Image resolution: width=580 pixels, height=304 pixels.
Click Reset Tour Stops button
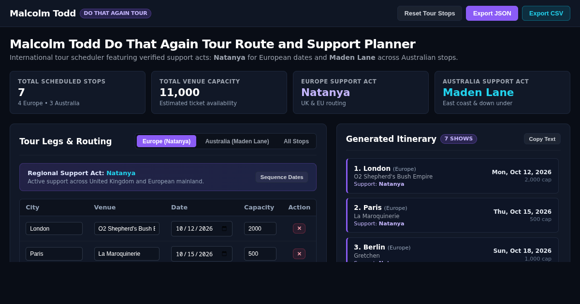tap(430, 14)
